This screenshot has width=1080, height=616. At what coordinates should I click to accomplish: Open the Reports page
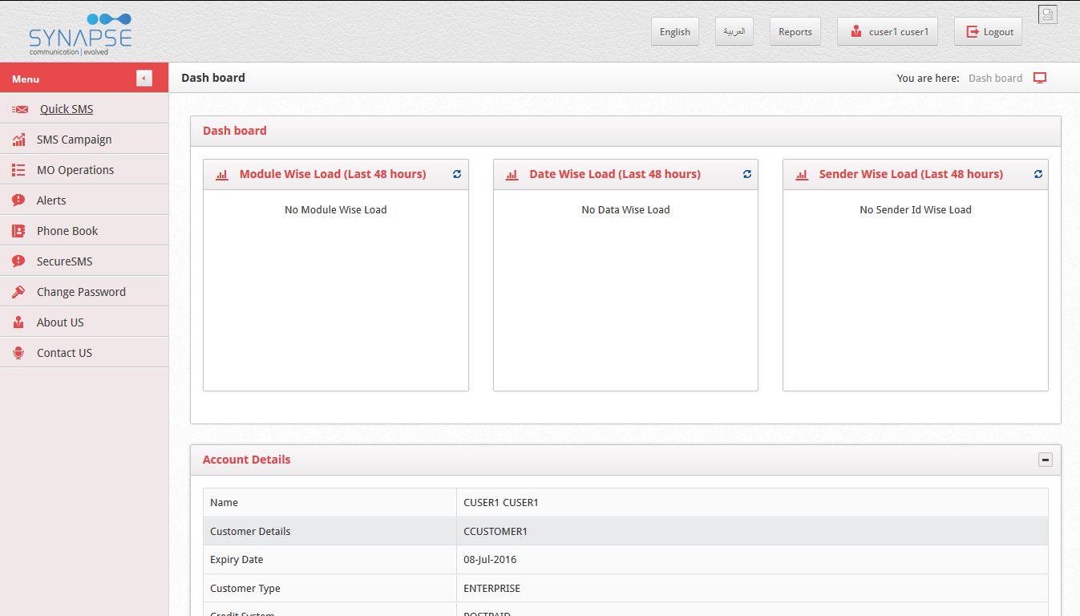coord(795,32)
